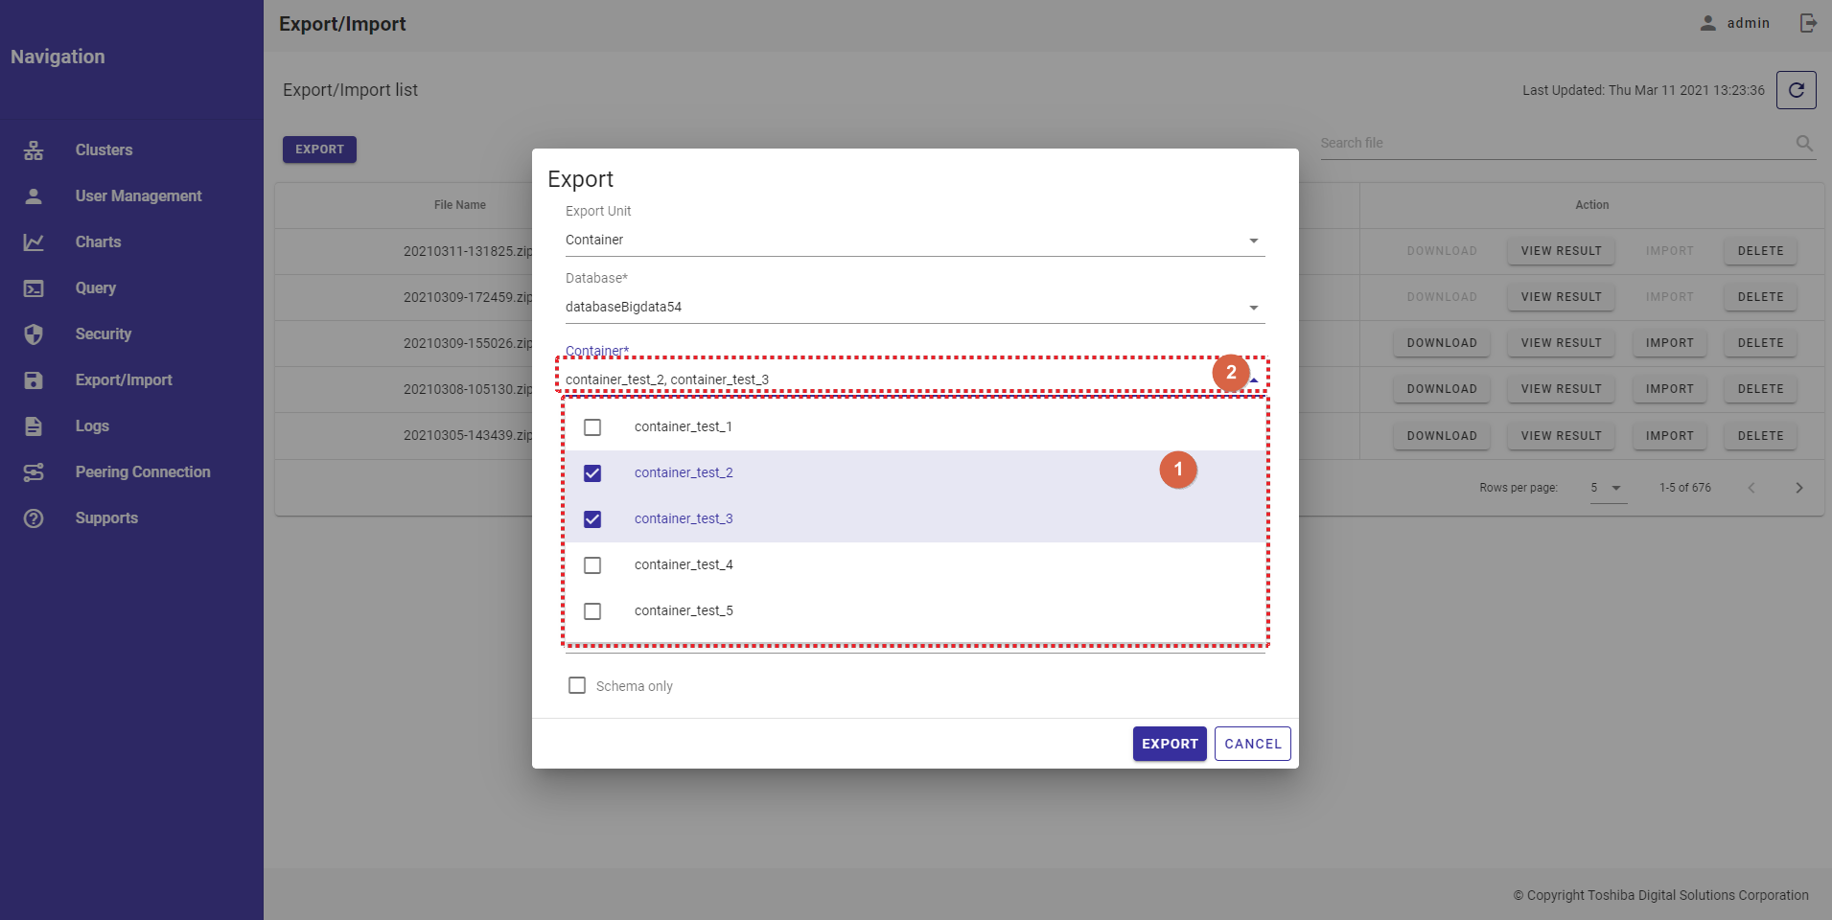
Task: Check the container_test_1 checkbox
Action: coord(592,427)
